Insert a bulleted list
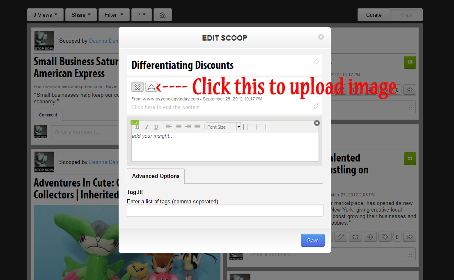Viewport: 454px width, 280px height. pyautogui.click(x=249, y=127)
